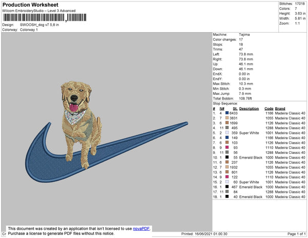
Task: Click 'Madeira Classic 40' in stop row 7
Action: 290,143
